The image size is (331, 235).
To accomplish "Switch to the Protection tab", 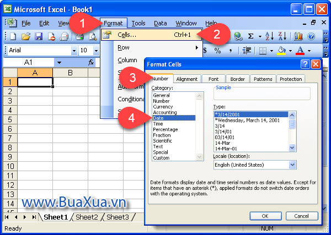I will point(291,79).
